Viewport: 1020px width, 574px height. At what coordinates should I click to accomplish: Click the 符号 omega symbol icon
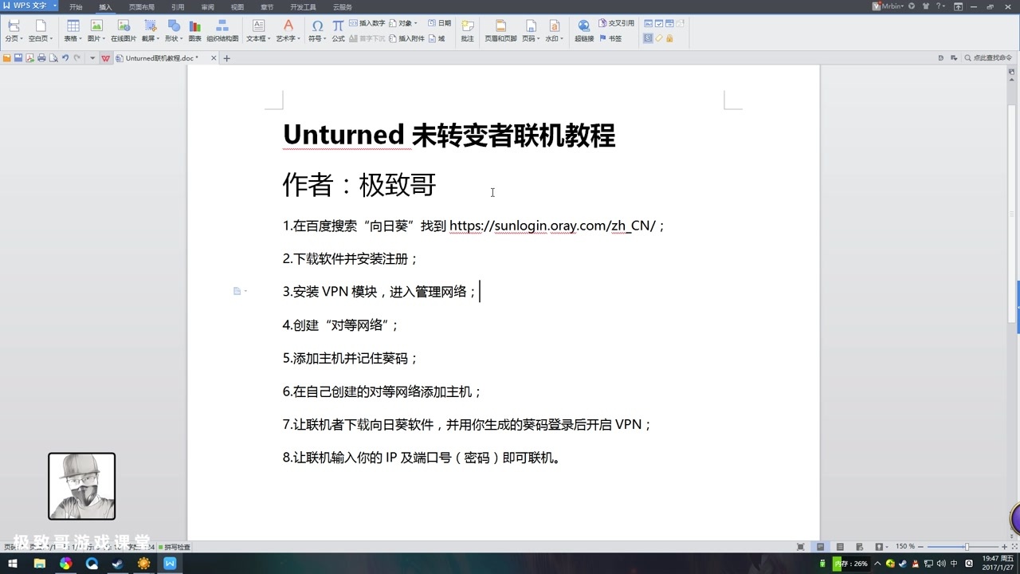click(x=317, y=26)
